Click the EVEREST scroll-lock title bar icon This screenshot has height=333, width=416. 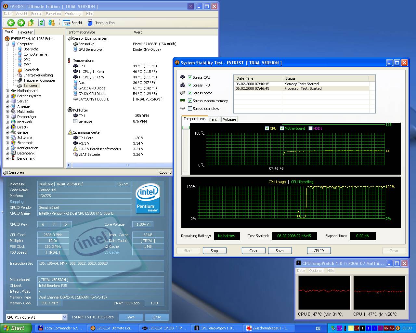click(191, 6)
